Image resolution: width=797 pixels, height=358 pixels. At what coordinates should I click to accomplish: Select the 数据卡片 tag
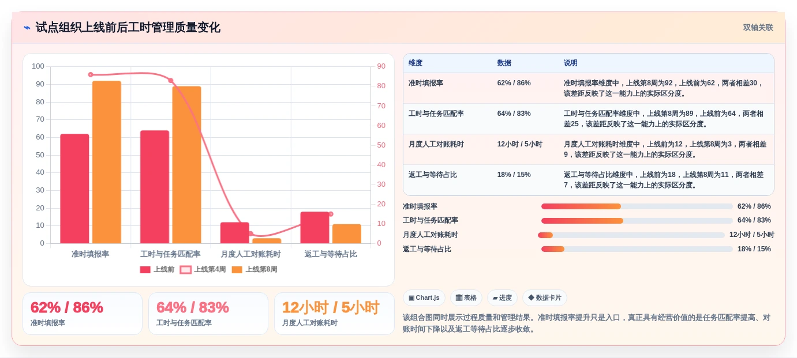tap(545, 297)
